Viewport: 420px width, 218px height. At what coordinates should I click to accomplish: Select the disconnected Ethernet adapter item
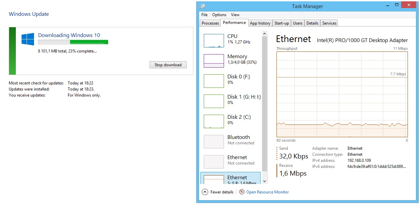pos(231,161)
